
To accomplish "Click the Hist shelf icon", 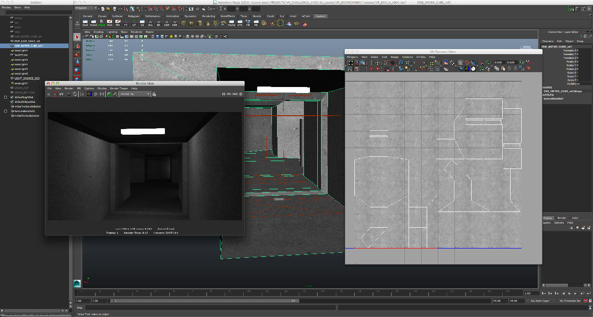I will click(109, 23).
